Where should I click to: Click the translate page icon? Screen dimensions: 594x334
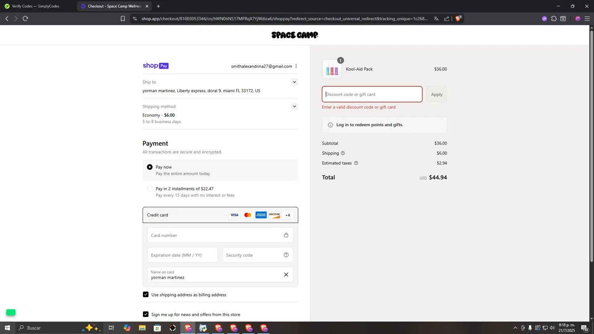click(436, 19)
